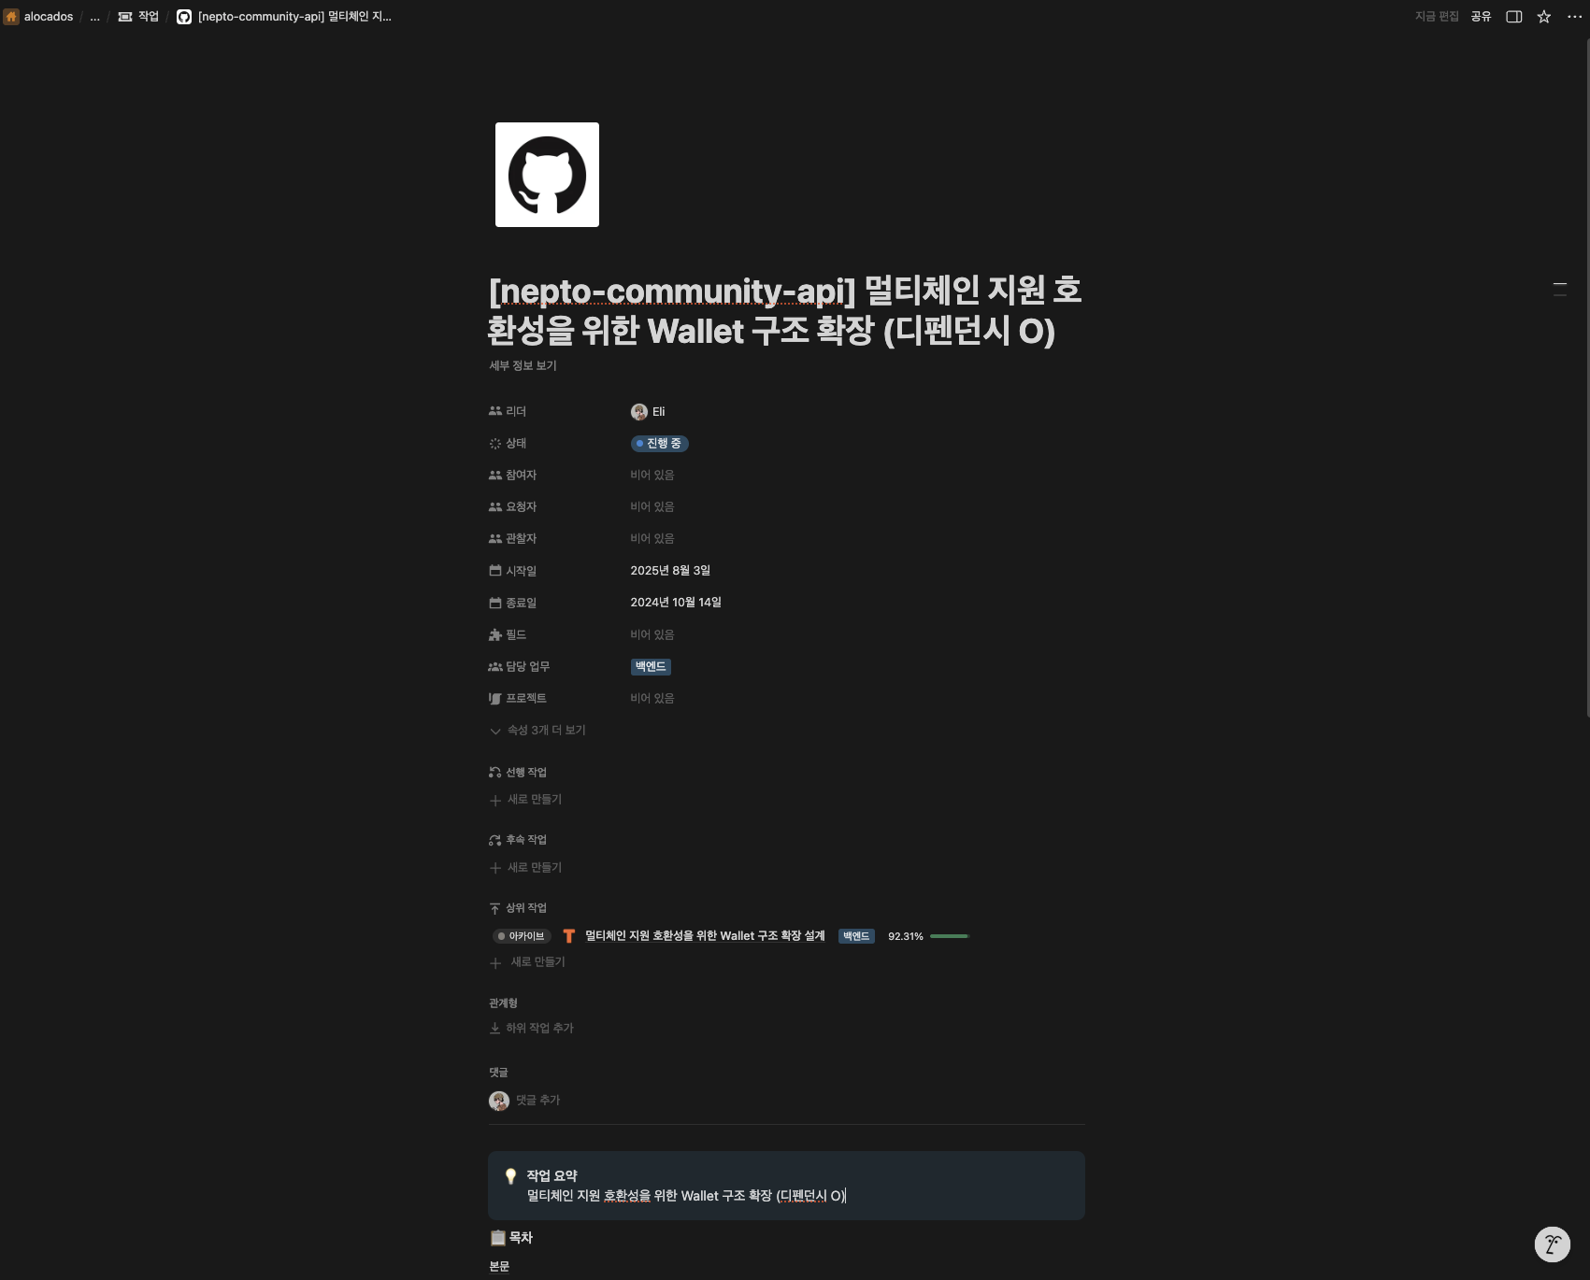Open the three-dot more options menu
Viewport: 1590px width, 1280px height.
(x=1574, y=17)
